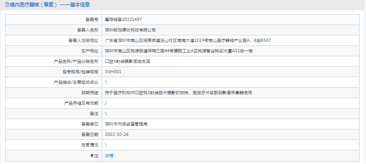Select the record number 粤深械备20221497
This screenshot has height=164, width=366.
click(x=123, y=20)
